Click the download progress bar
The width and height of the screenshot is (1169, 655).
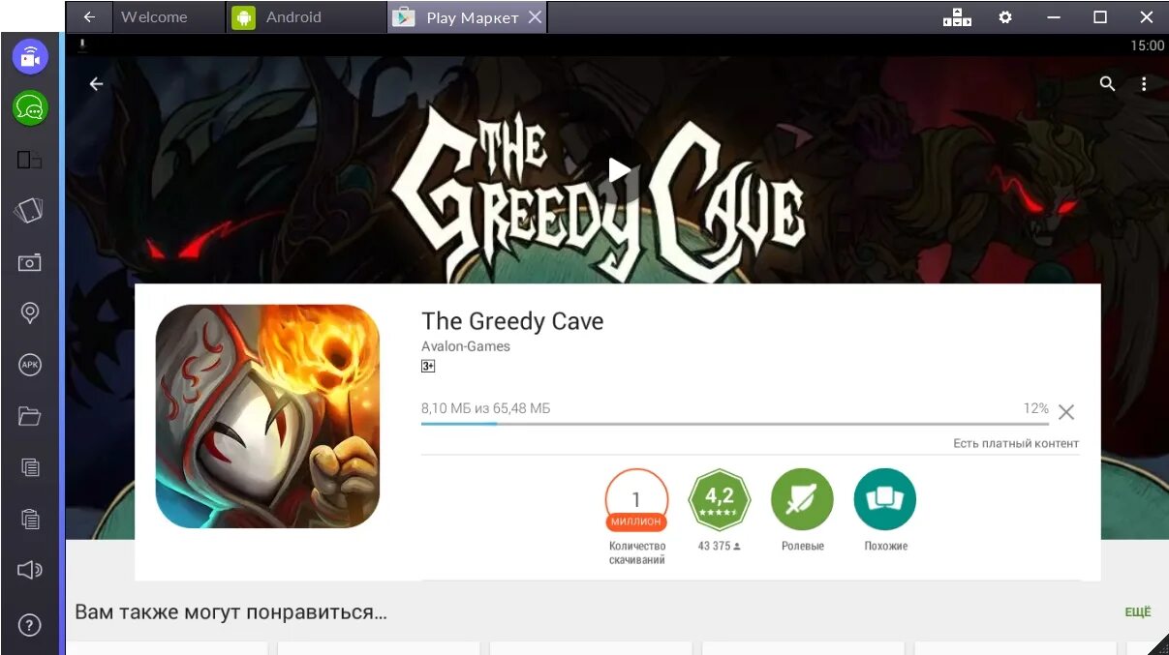click(734, 424)
